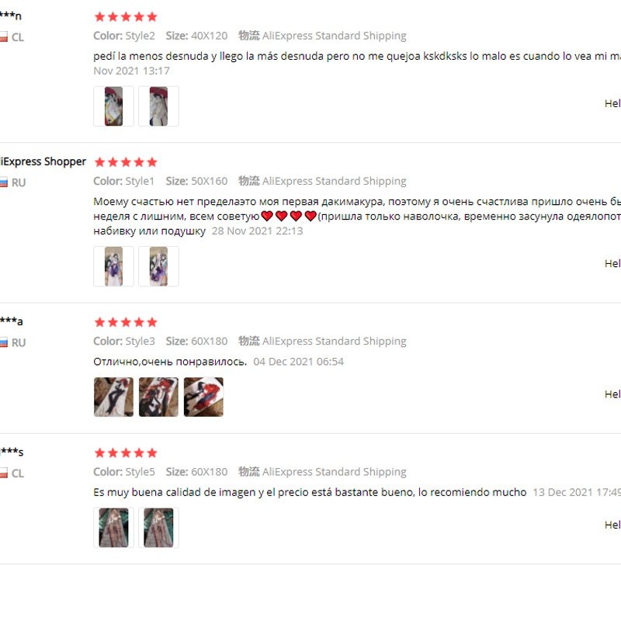621x621 pixels.
Task: Click the Chile flag beside the last reviewer
Action: pyautogui.click(x=4, y=473)
